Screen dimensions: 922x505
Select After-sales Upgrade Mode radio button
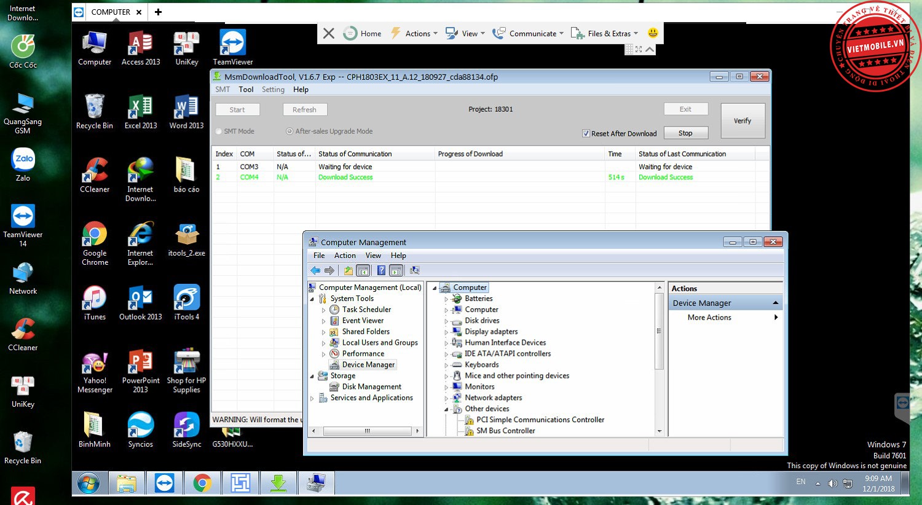(290, 131)
